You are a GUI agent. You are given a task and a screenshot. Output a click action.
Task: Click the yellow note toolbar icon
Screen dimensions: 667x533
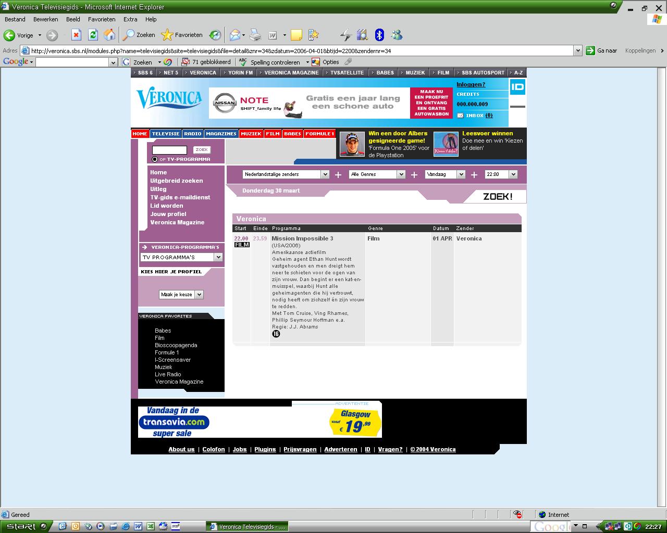[297, 35]
